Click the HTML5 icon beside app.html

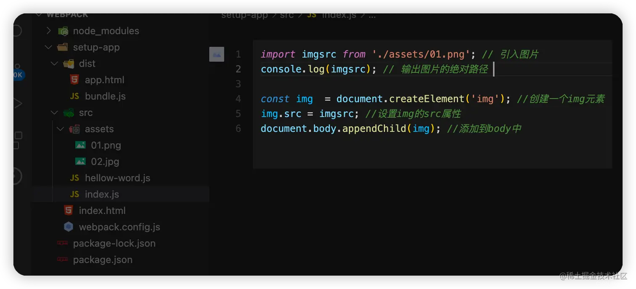coord(74,80)
